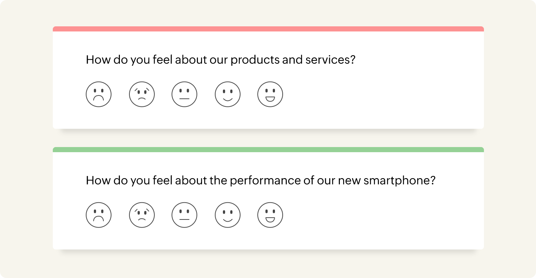Rate smartphone performance with the grinning face
Screen dimensions: 536x278
pos(270,215)
